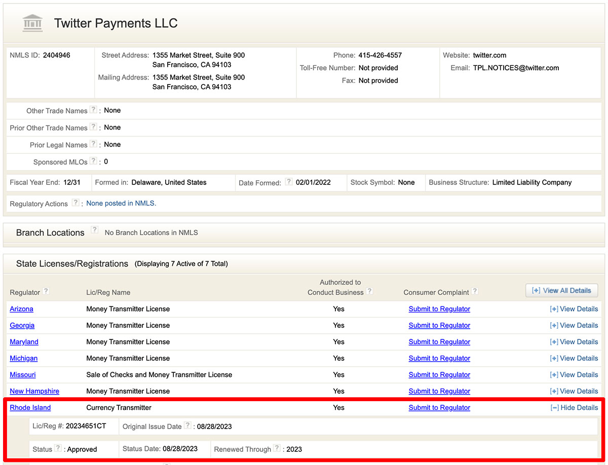Click the question mark beside the Regulator column header
Image resolution: width=608 pixels, height=465 pixels.
point(46,291)
